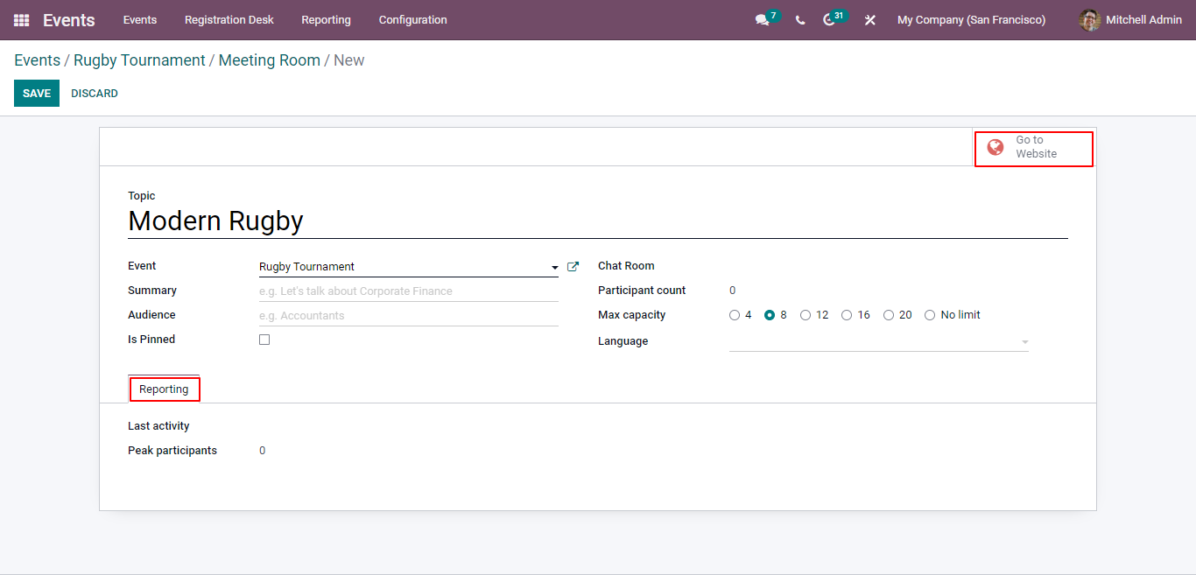Open the Events menu
The height and width of the screenshot is (575, 1196).
pyautogui.click(x=140, y=20)
